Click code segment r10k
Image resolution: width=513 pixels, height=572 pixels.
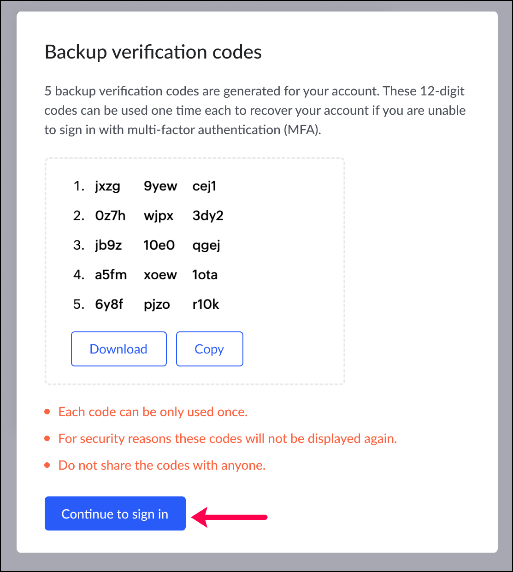pyautogui.click(x=206, y=304)
